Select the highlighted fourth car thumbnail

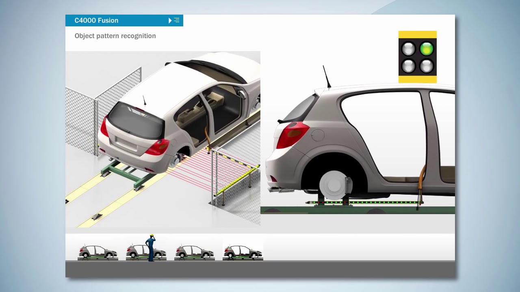(x=243, y=251)
